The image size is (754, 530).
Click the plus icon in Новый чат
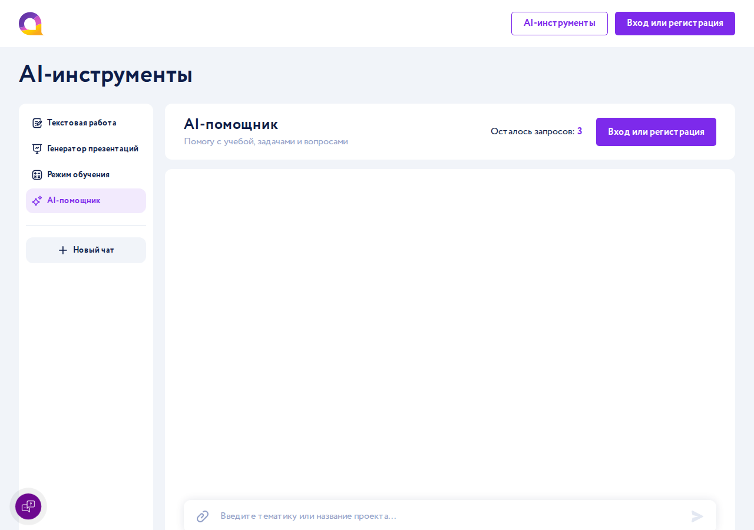pos(63,250)
